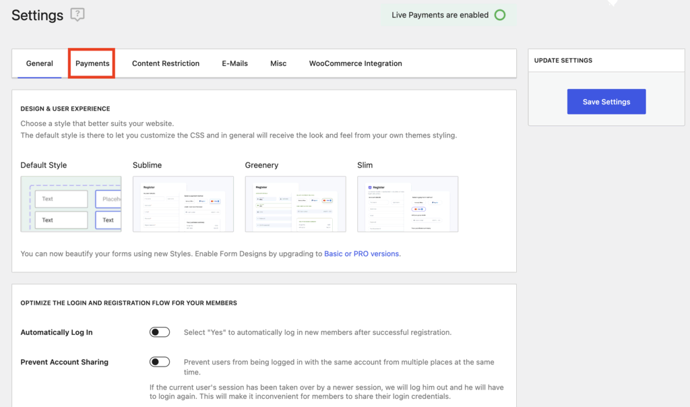
Task: Switch to the Payments tab
Action: (x=91, y=63)
